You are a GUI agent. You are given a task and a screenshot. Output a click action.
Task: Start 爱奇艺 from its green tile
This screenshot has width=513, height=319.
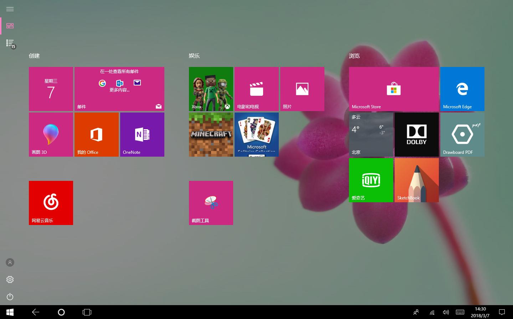click(371, 180)
